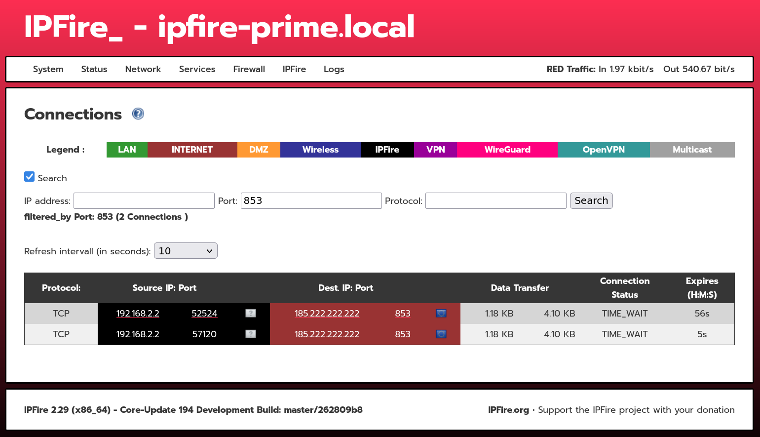Click 4.10 KB transfer value in first row
Screen dimensions: 760x437
click(x=560, y=314)
